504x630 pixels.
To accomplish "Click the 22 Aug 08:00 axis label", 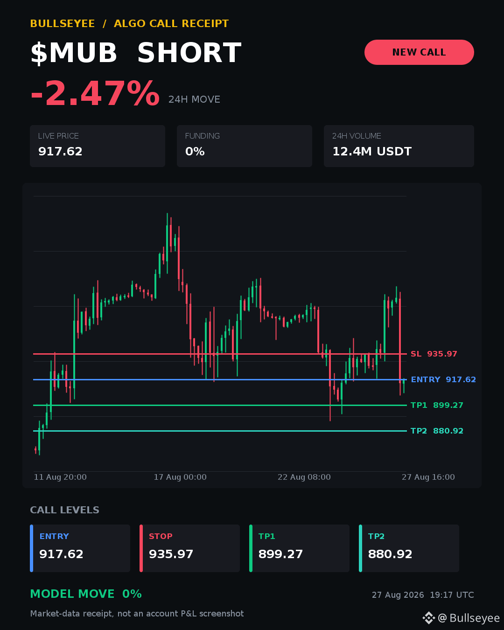I will pos(304,477).
